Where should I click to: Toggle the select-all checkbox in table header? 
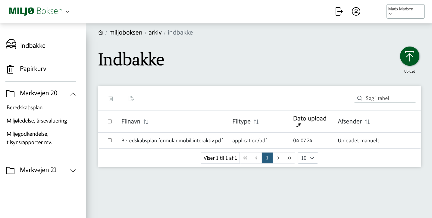110,122
